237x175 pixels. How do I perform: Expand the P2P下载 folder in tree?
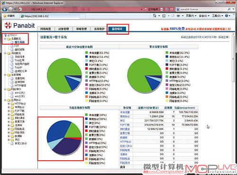[x=9, y=111]
